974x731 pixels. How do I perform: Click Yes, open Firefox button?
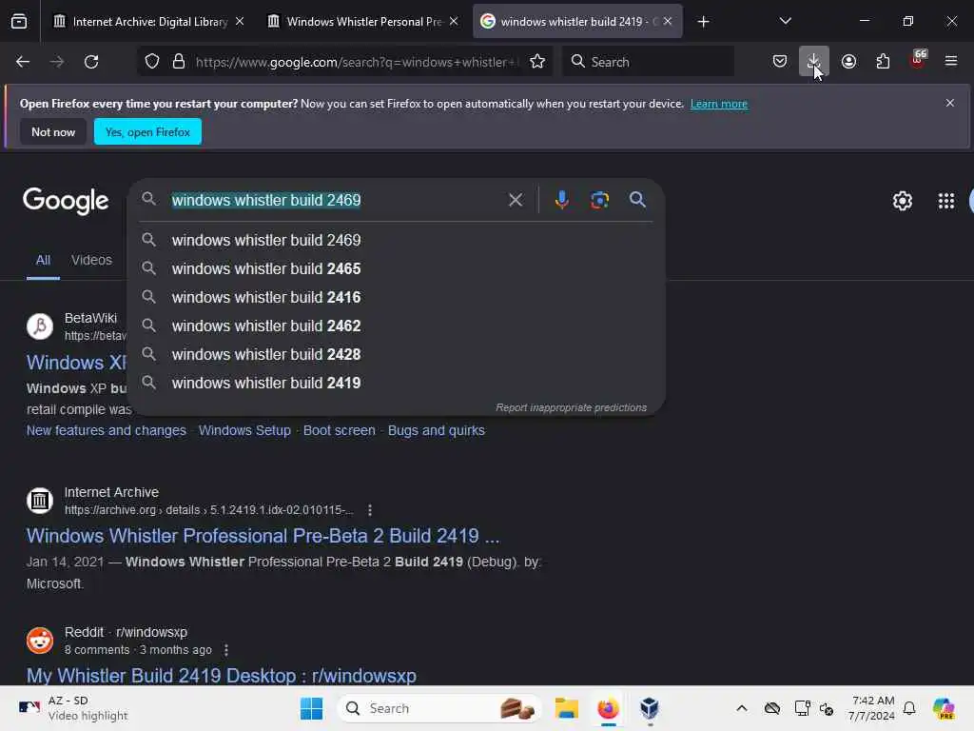pyautogui.click(x=147, y=131)
